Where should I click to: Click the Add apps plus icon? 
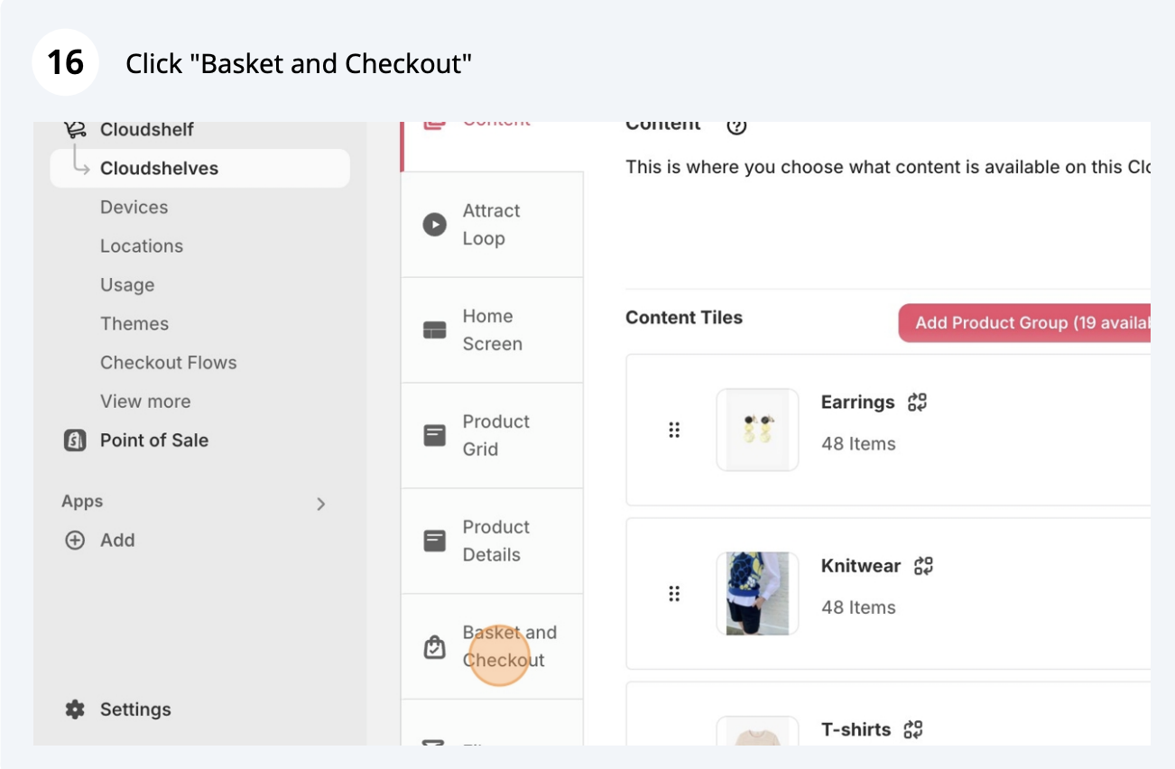[76, 541]
